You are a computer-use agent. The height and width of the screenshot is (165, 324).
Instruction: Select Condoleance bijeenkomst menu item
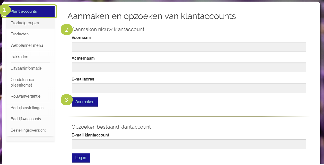22,82
